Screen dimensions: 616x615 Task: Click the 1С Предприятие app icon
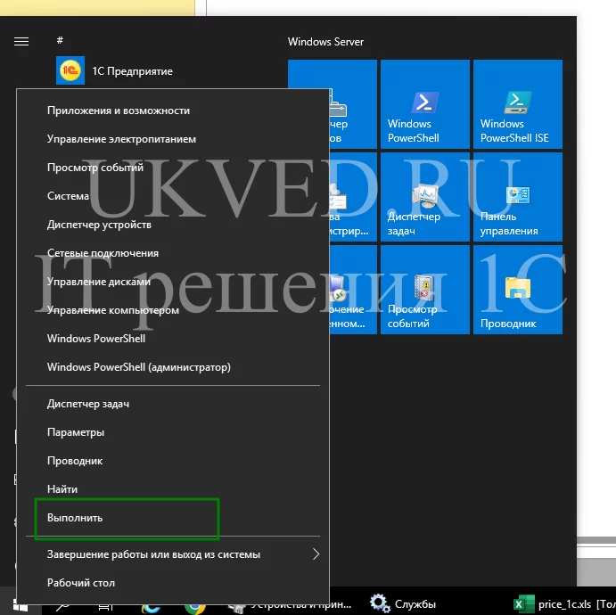[70, 70]
